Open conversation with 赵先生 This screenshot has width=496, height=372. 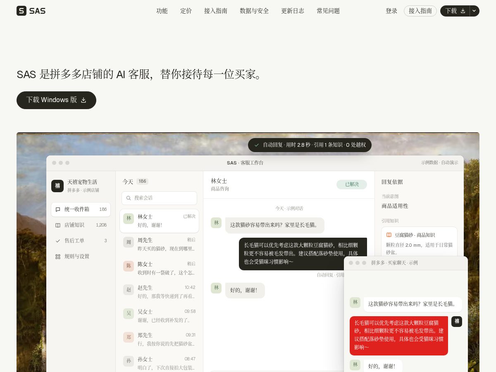[159, 292]
